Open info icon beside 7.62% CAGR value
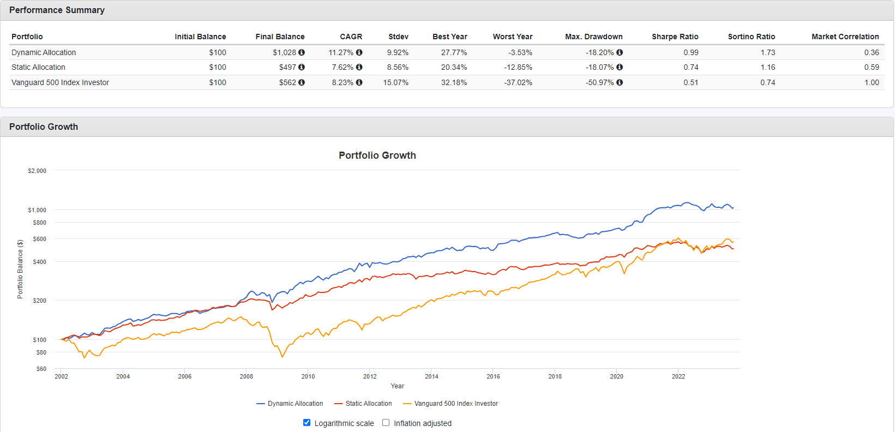This screenshot has width=895, height=432. pyautogui.click(x=359, y=67)
